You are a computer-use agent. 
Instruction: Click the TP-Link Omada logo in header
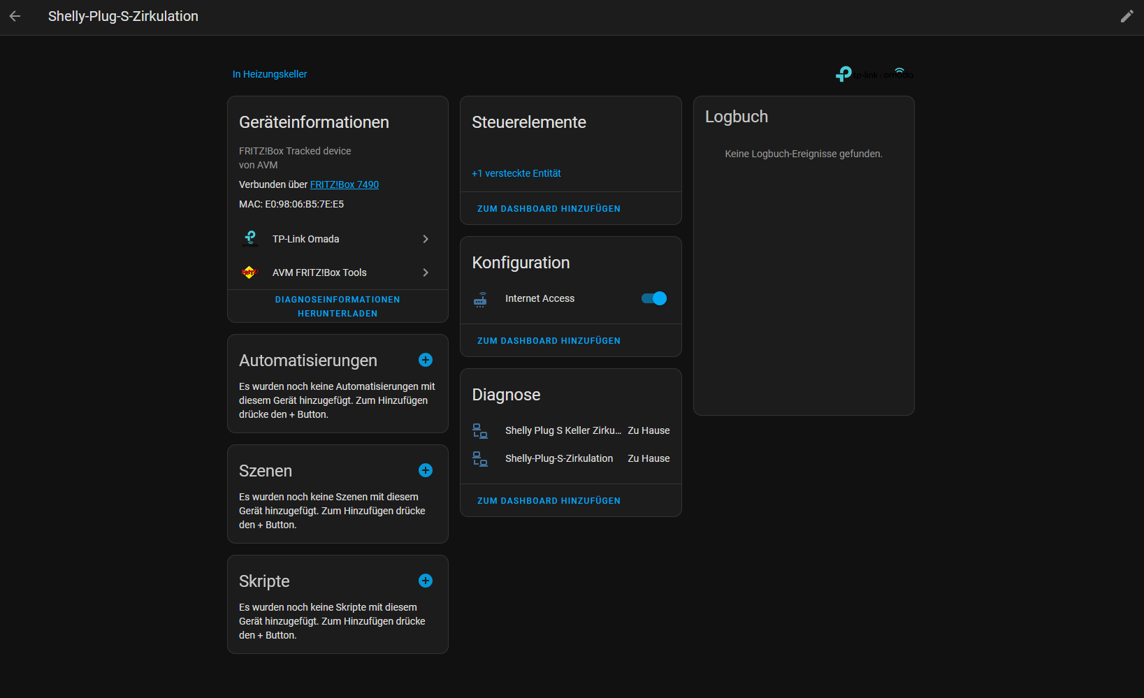[874, 74]
